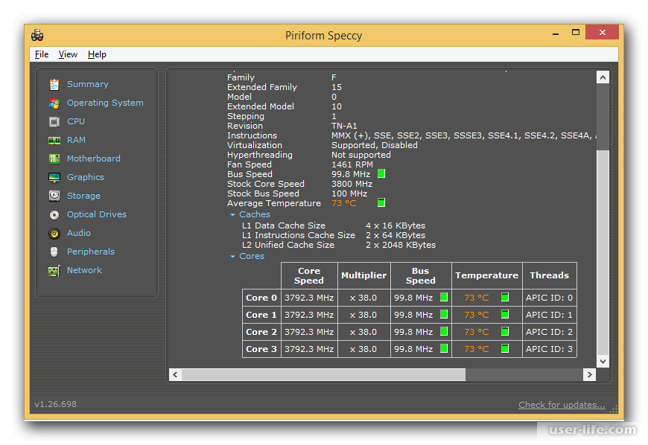Click Core 2 temperature green indicator
The width and height of the screenshot is (648, 445).
coord(505,331)
